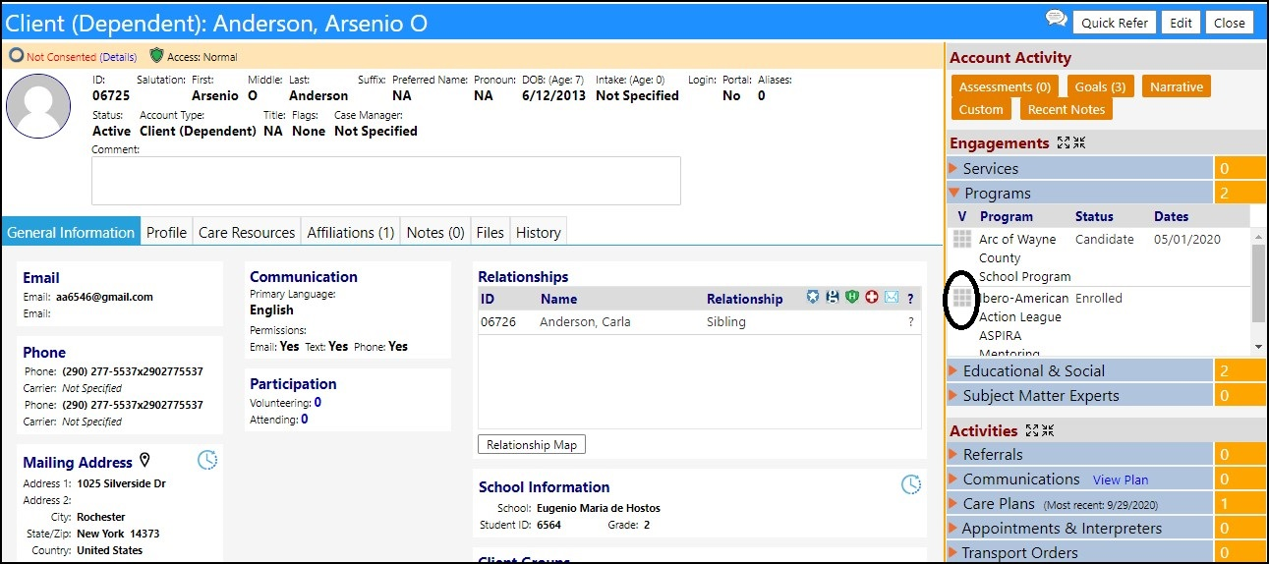Screen dimensions: 1269x564
Task: Open the Care Resources tab
Action: [x=247, y=232]
